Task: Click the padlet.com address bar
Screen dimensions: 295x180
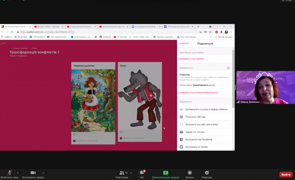Action: (x=107, y=32)
